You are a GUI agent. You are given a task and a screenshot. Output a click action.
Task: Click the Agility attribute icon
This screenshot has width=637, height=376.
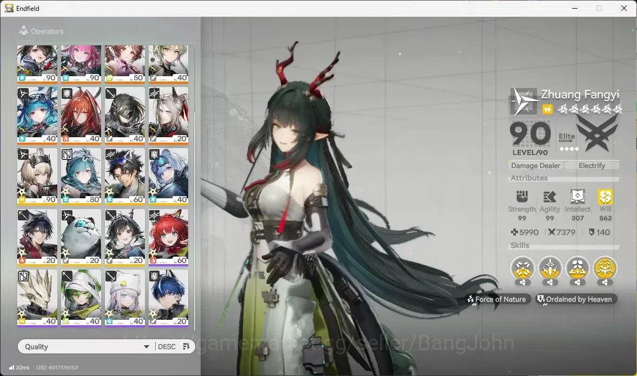point(549,197)
